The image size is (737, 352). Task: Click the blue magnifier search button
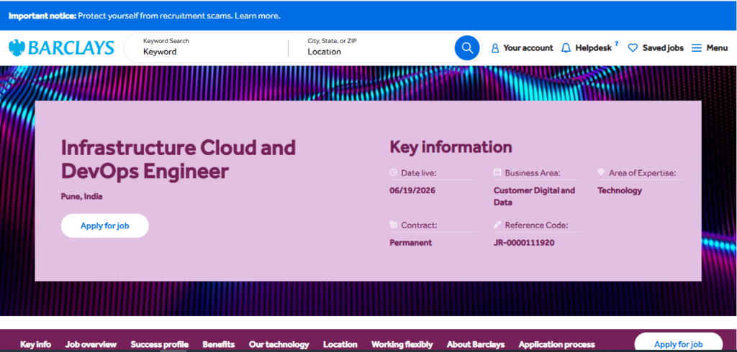tap(466, 48)
